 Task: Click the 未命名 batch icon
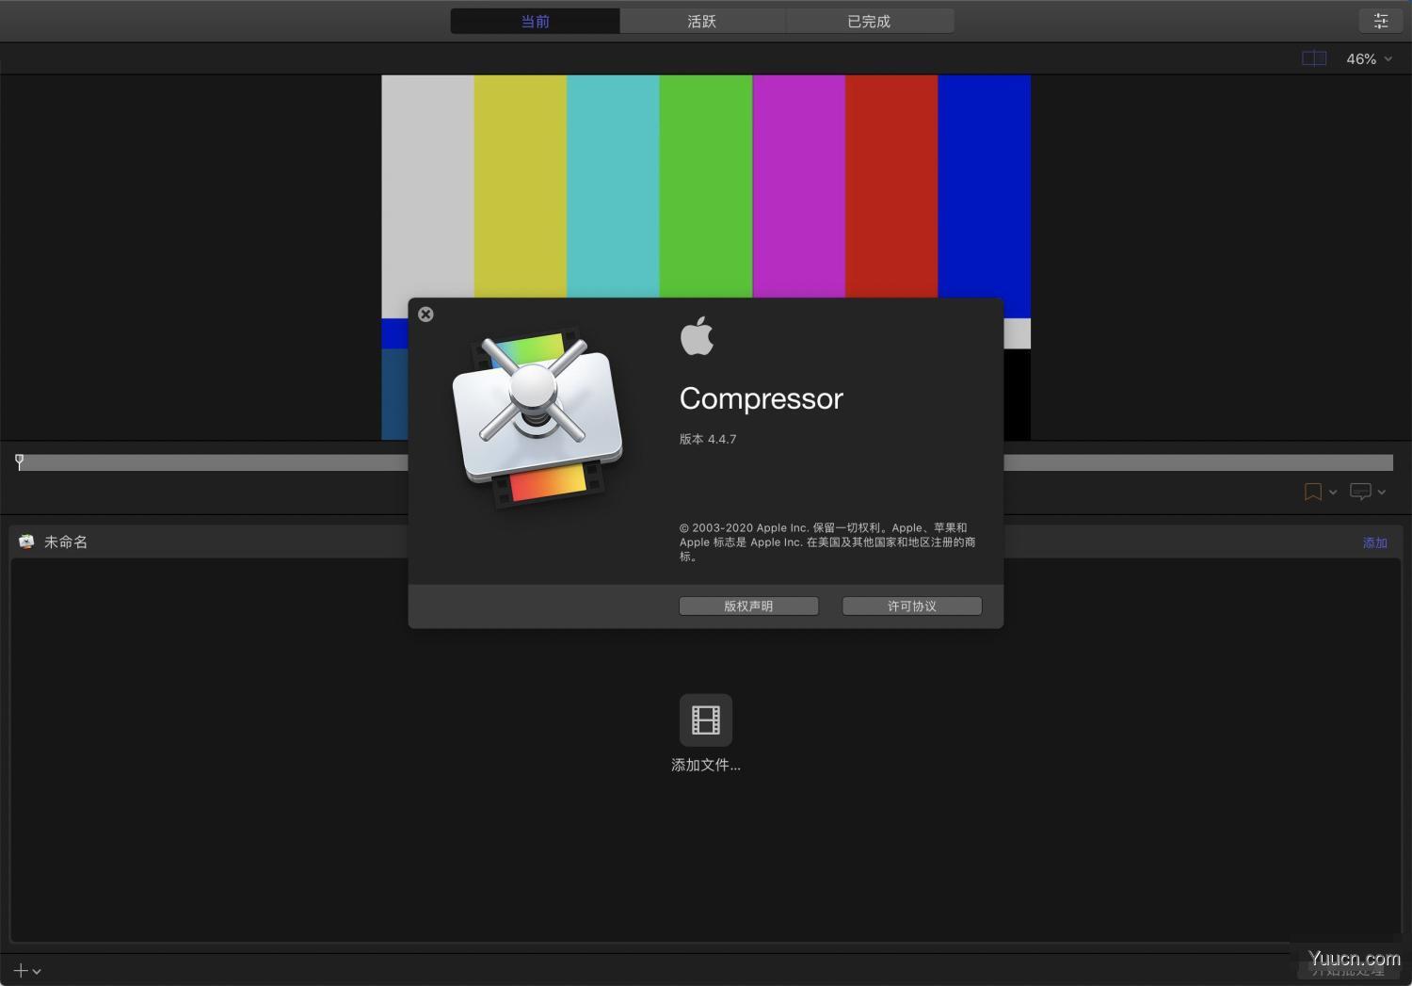[26, 541]
